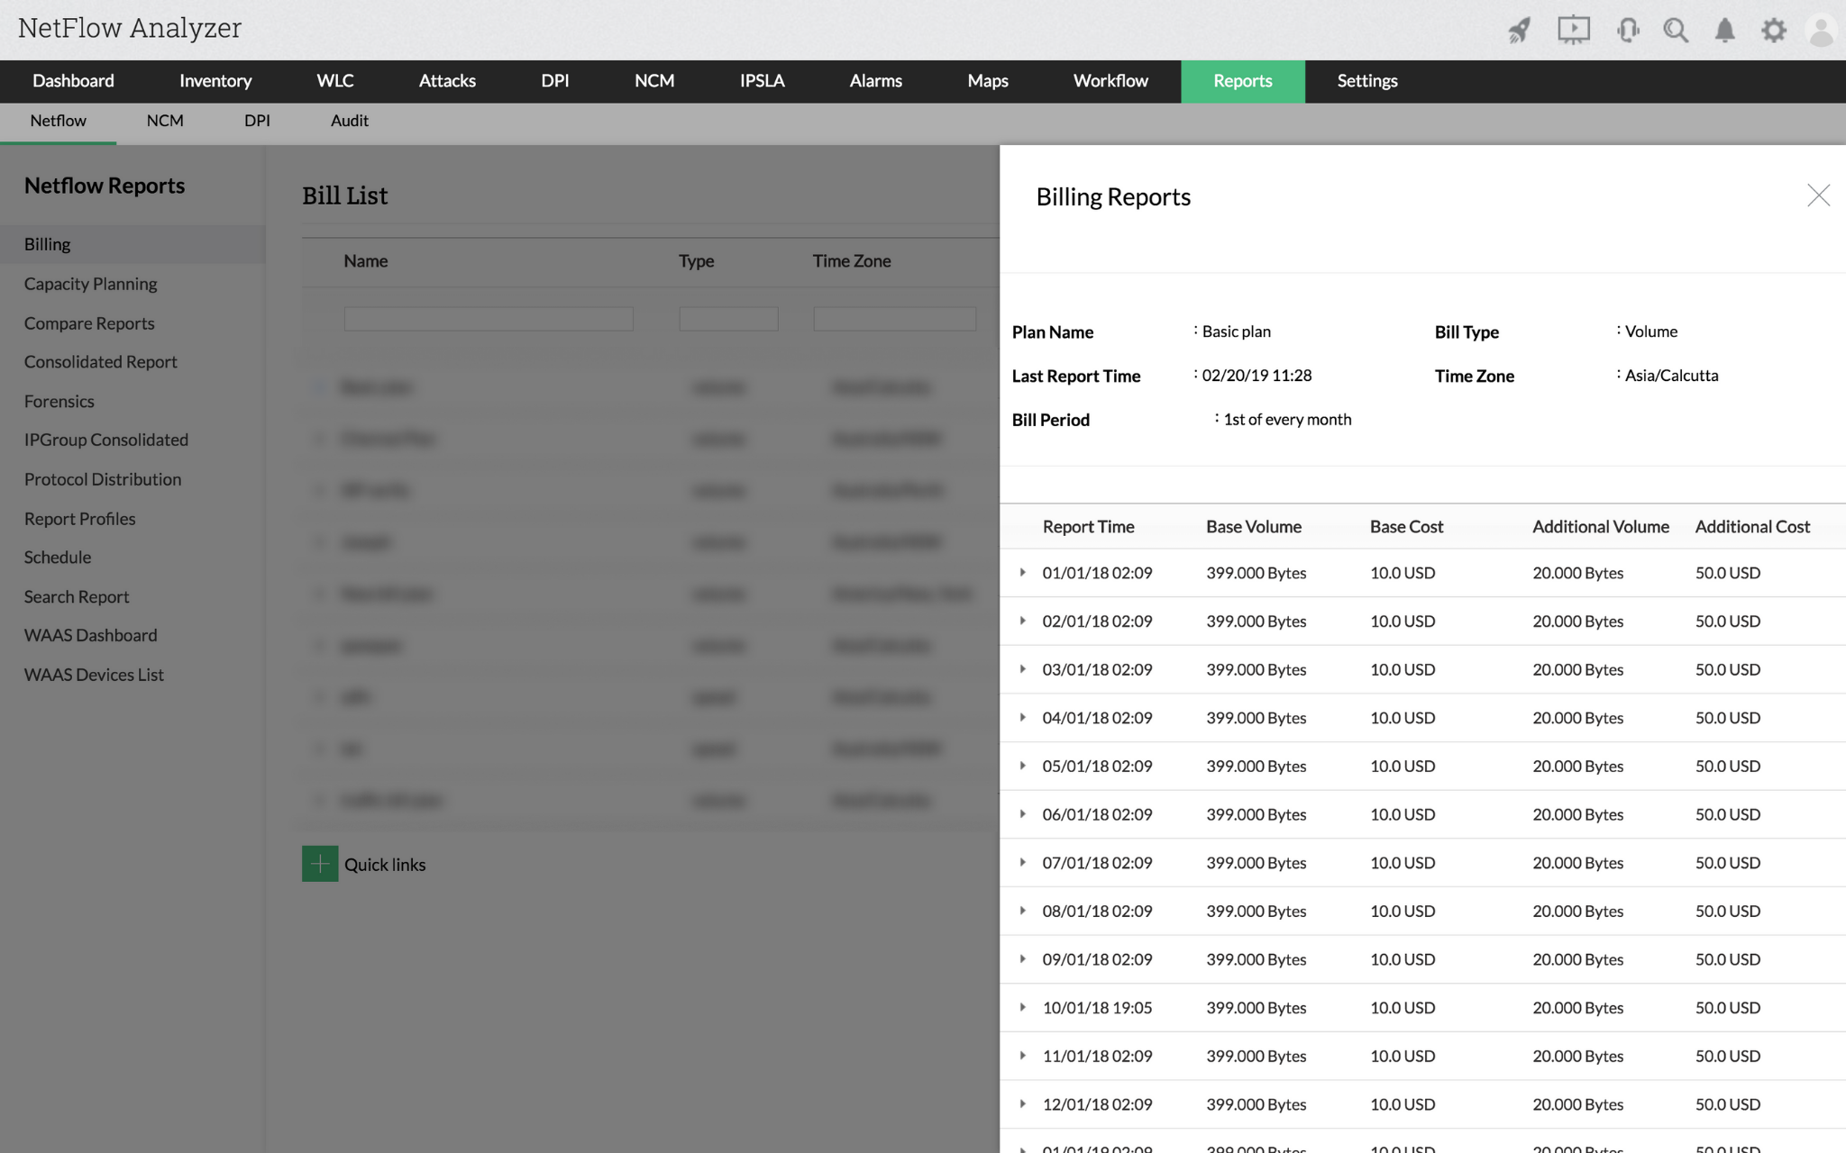Open Capacity Planning in sidebar
The width and height of the screenshot is (1846, 1153).
click(90, 284)
